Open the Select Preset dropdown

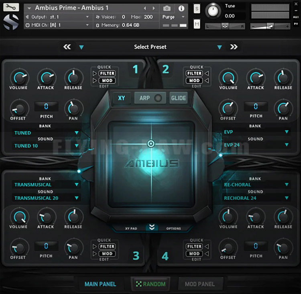click(150, 47)
